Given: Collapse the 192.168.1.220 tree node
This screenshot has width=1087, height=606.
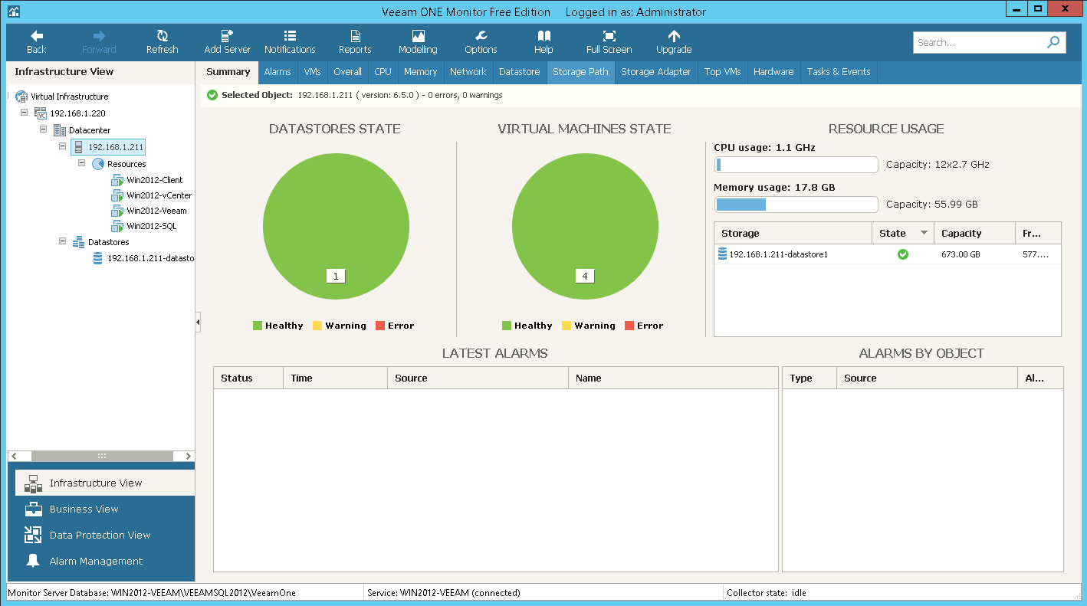Looking at the screenshot, I should click(x=25, y=113).
